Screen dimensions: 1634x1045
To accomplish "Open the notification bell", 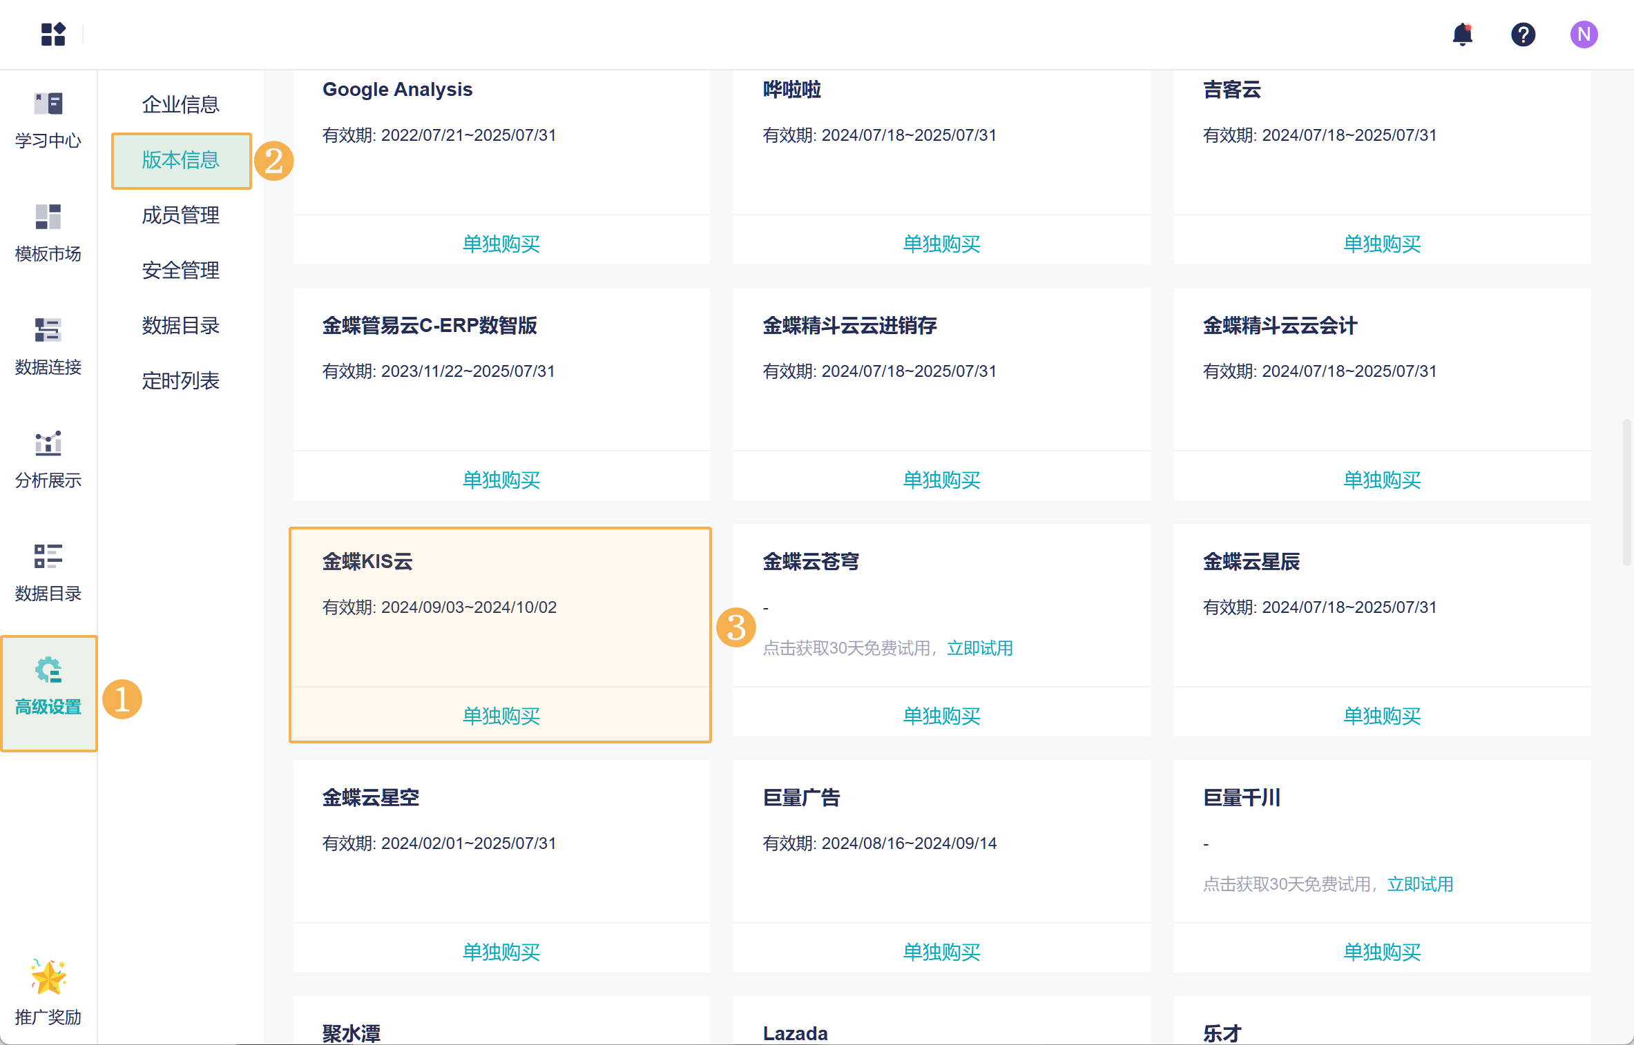I will (1462, 34).
